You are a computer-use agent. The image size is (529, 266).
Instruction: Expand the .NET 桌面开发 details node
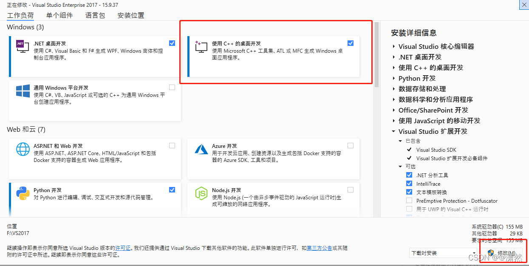tap(393, 57)
